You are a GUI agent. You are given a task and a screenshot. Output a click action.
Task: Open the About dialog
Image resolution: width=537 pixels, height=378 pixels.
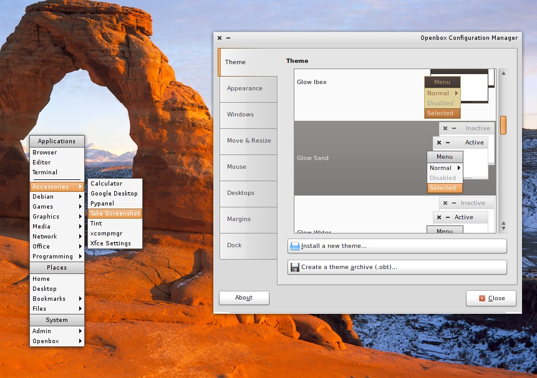[244, 298]
